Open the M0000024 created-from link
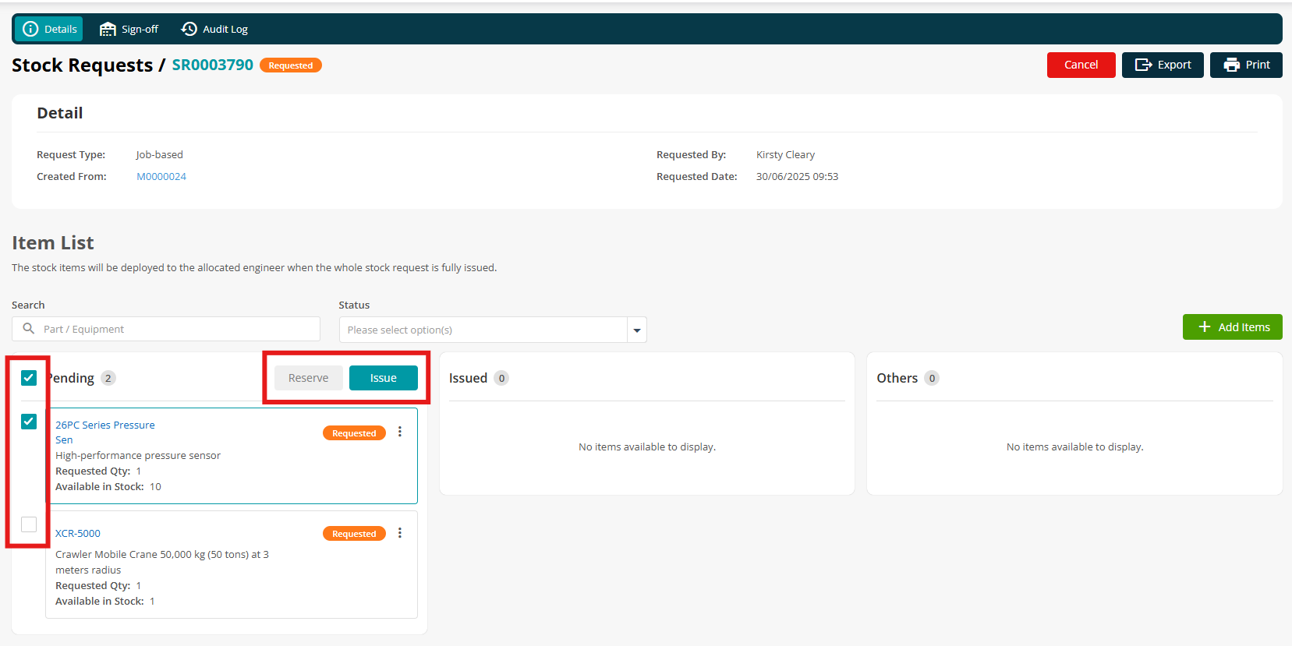 click(161, 176)
